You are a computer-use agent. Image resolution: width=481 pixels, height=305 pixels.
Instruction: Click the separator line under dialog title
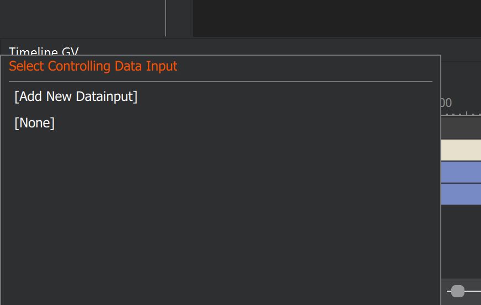pos(221,82)
